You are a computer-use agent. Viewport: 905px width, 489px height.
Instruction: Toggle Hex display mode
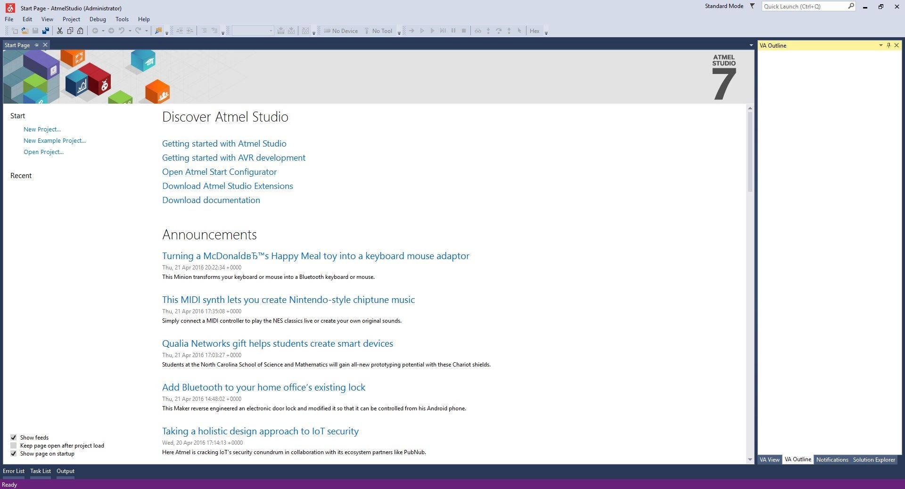point(535,31)
